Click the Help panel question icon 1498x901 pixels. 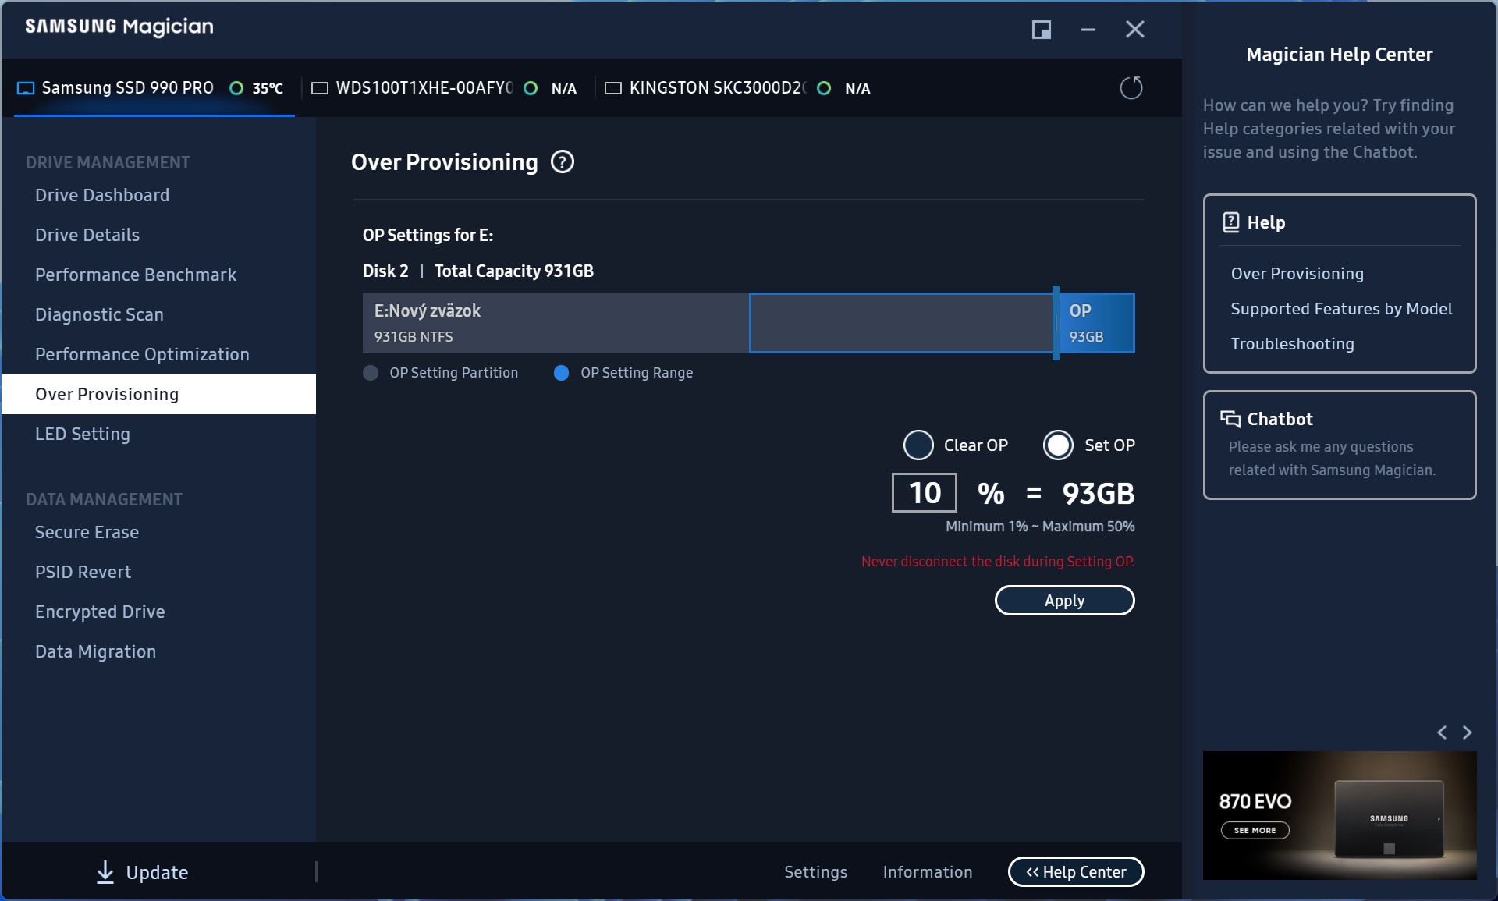(1230, 222)
